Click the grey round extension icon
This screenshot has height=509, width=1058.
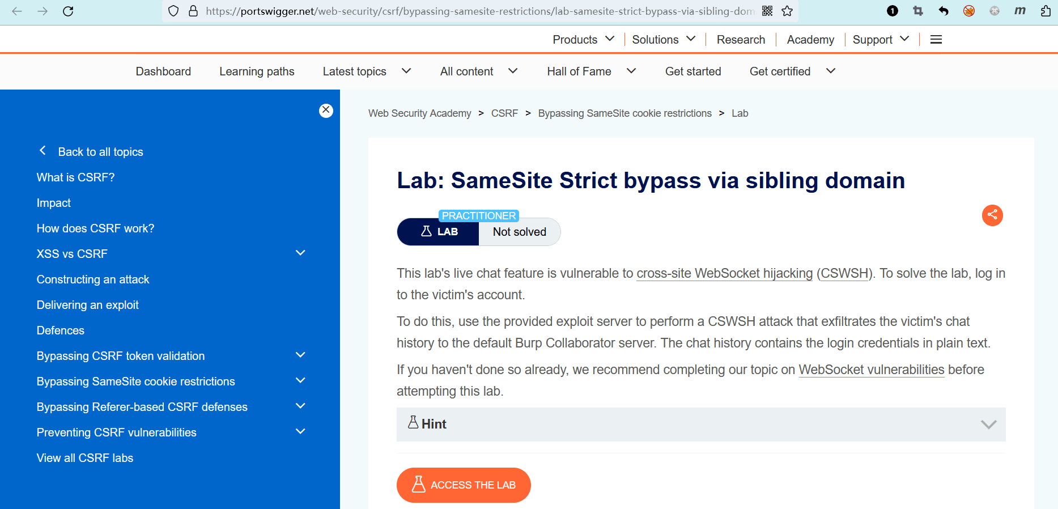pyautogui.click(x=995, y=11)
